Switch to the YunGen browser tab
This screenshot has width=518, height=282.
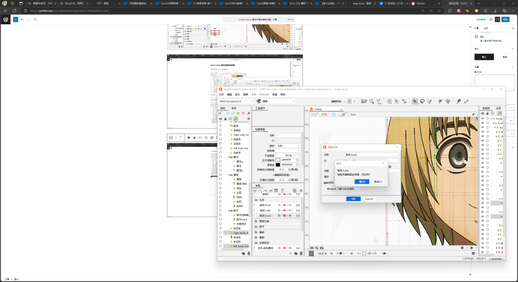coord(424,4)
